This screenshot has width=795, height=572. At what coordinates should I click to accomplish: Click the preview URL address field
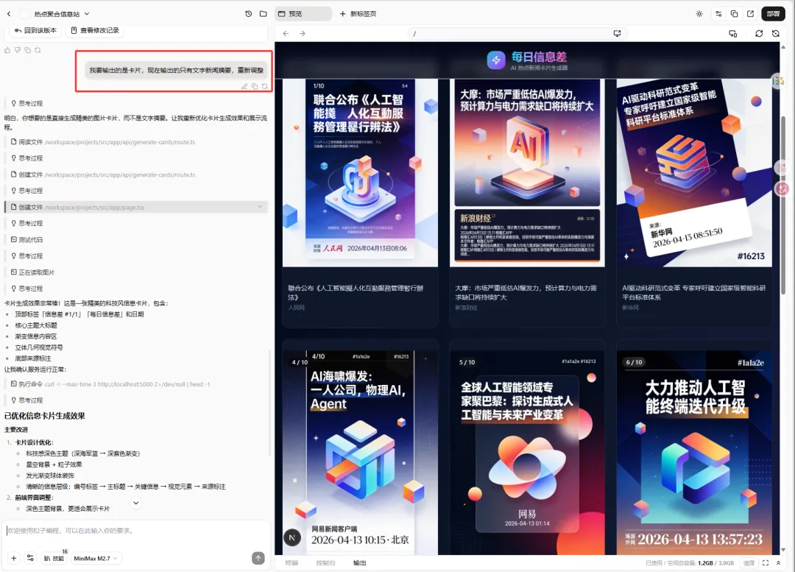point(517,33)
